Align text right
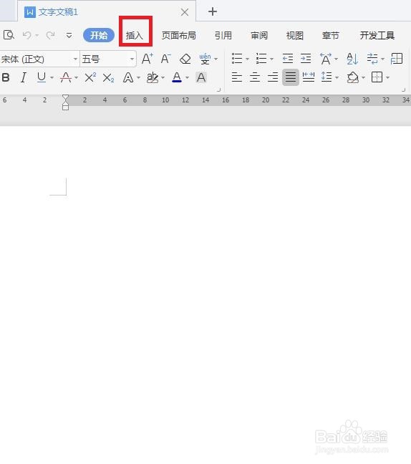The width and height of the screenshot is (411, 464). pyautogui.click(x=273, y=77)
